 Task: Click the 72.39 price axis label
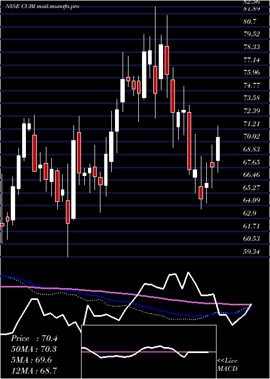[x=252, y=111]
